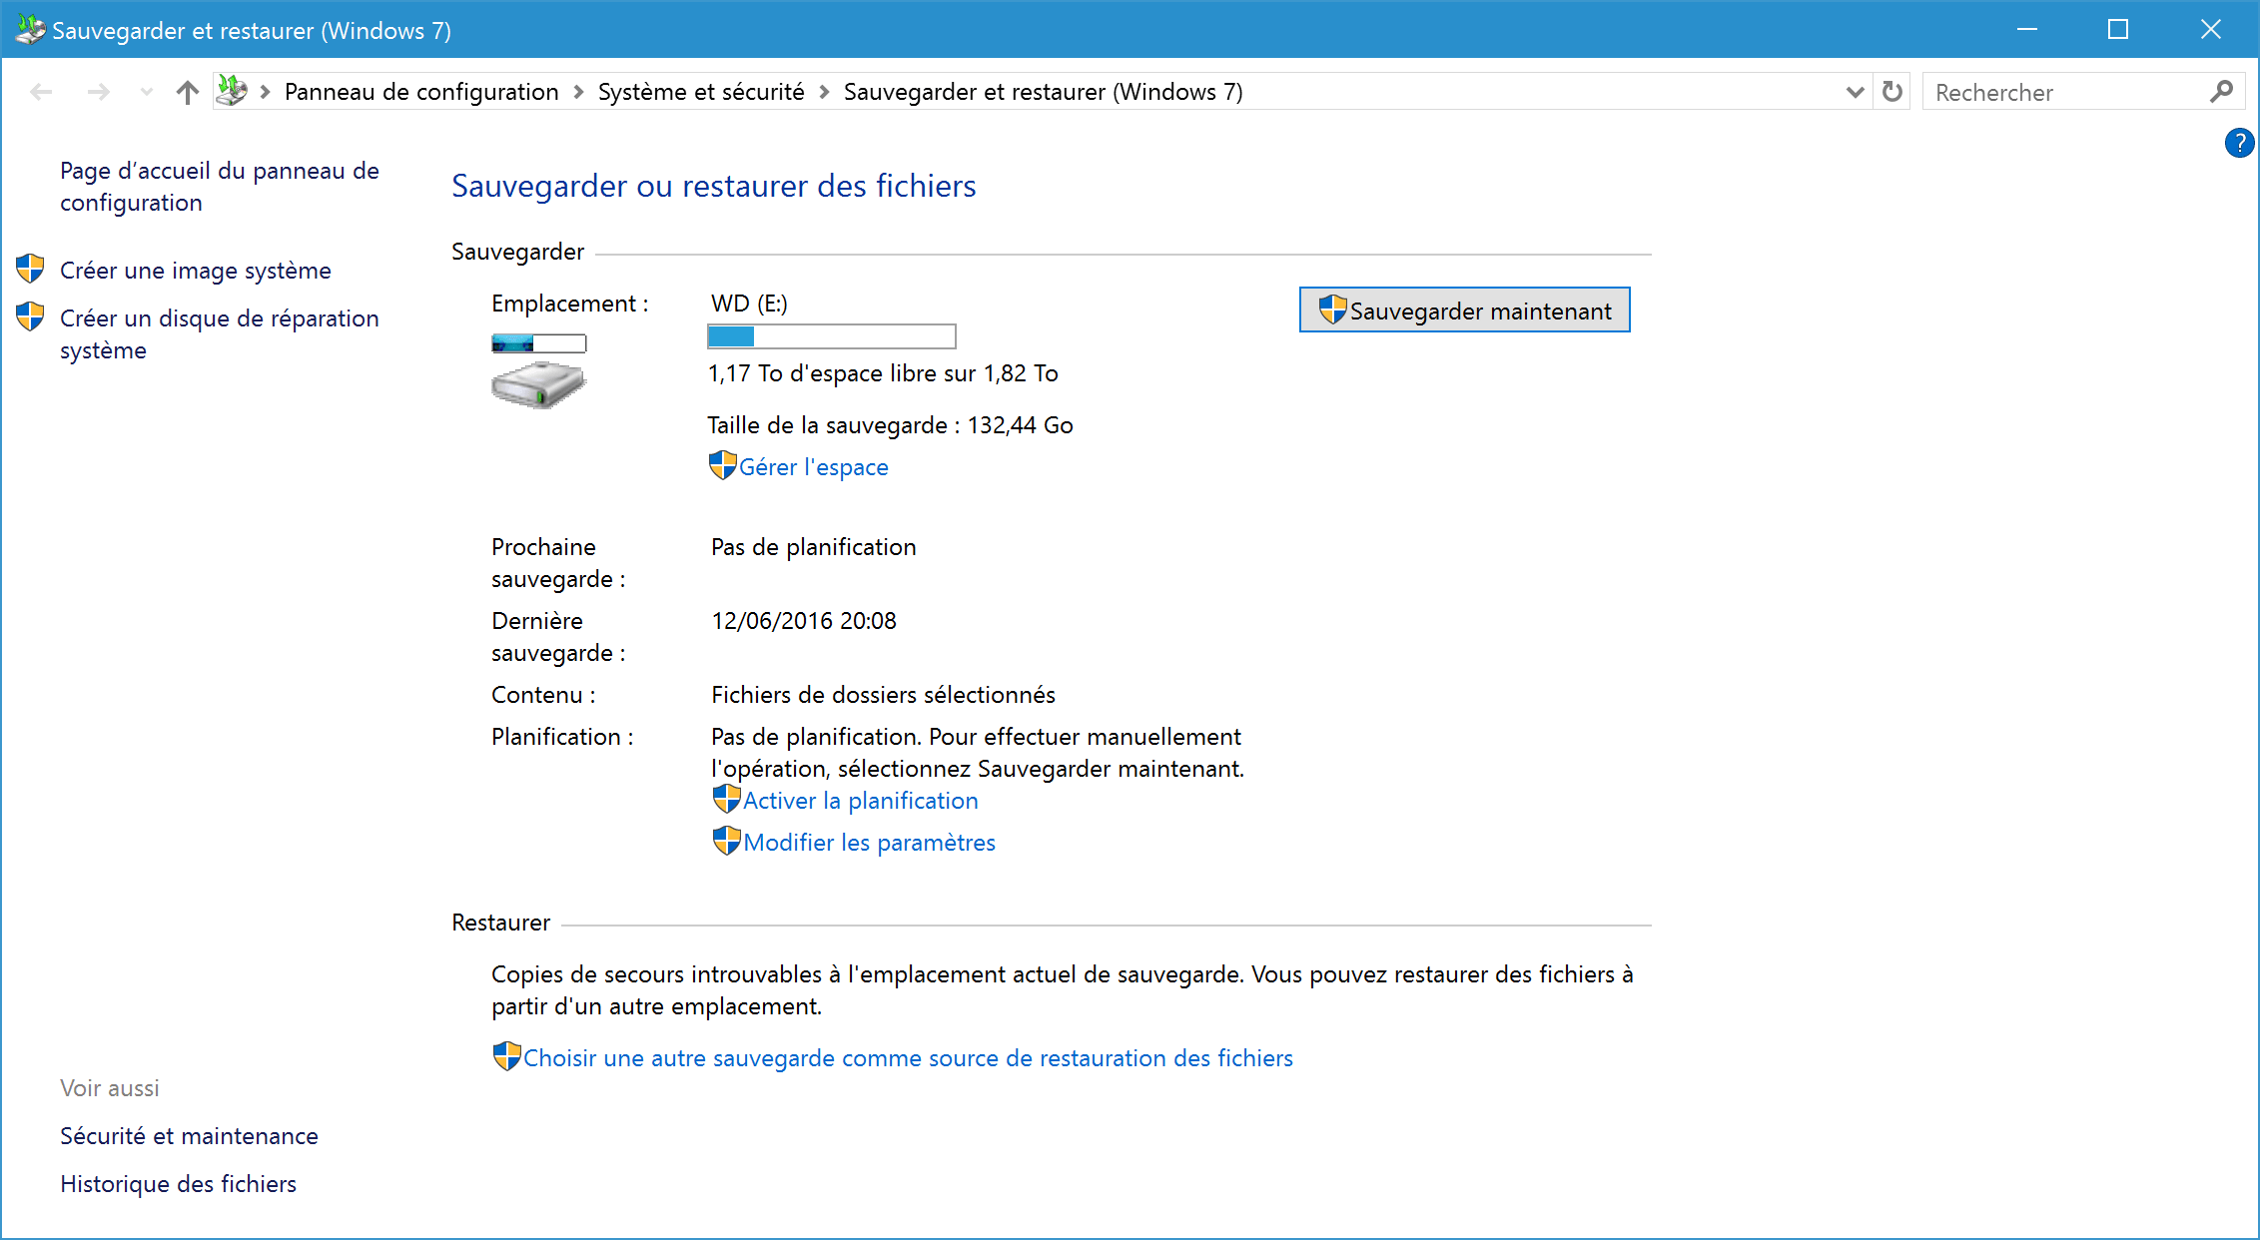The image size is (2260, 1240).
Task: Click the WD hard drive icon
Action: click(x=538, y=384)
